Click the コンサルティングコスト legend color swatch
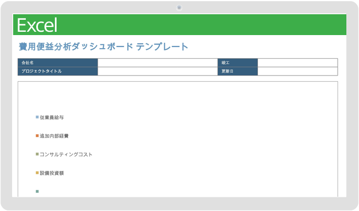Viewport: 359px width, 211px height. [37, 155]
